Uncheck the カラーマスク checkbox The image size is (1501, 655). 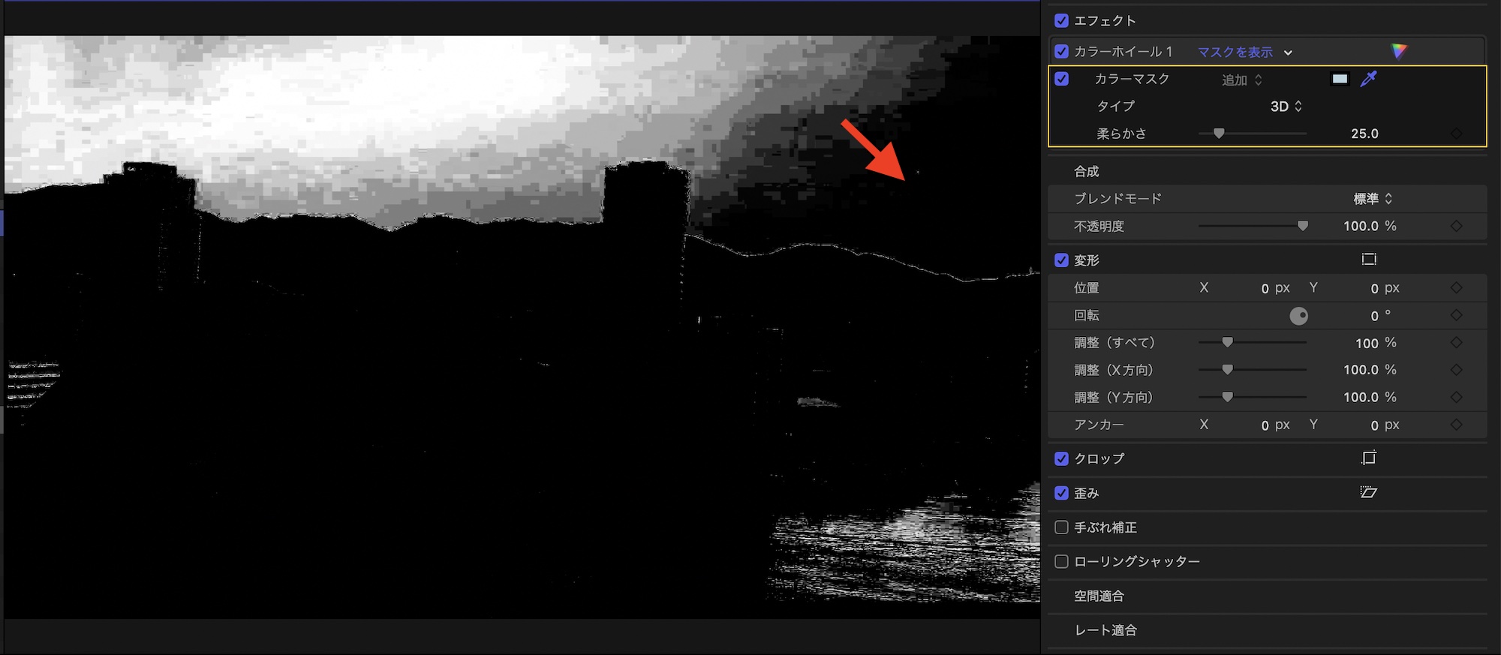coord(1061,79)
